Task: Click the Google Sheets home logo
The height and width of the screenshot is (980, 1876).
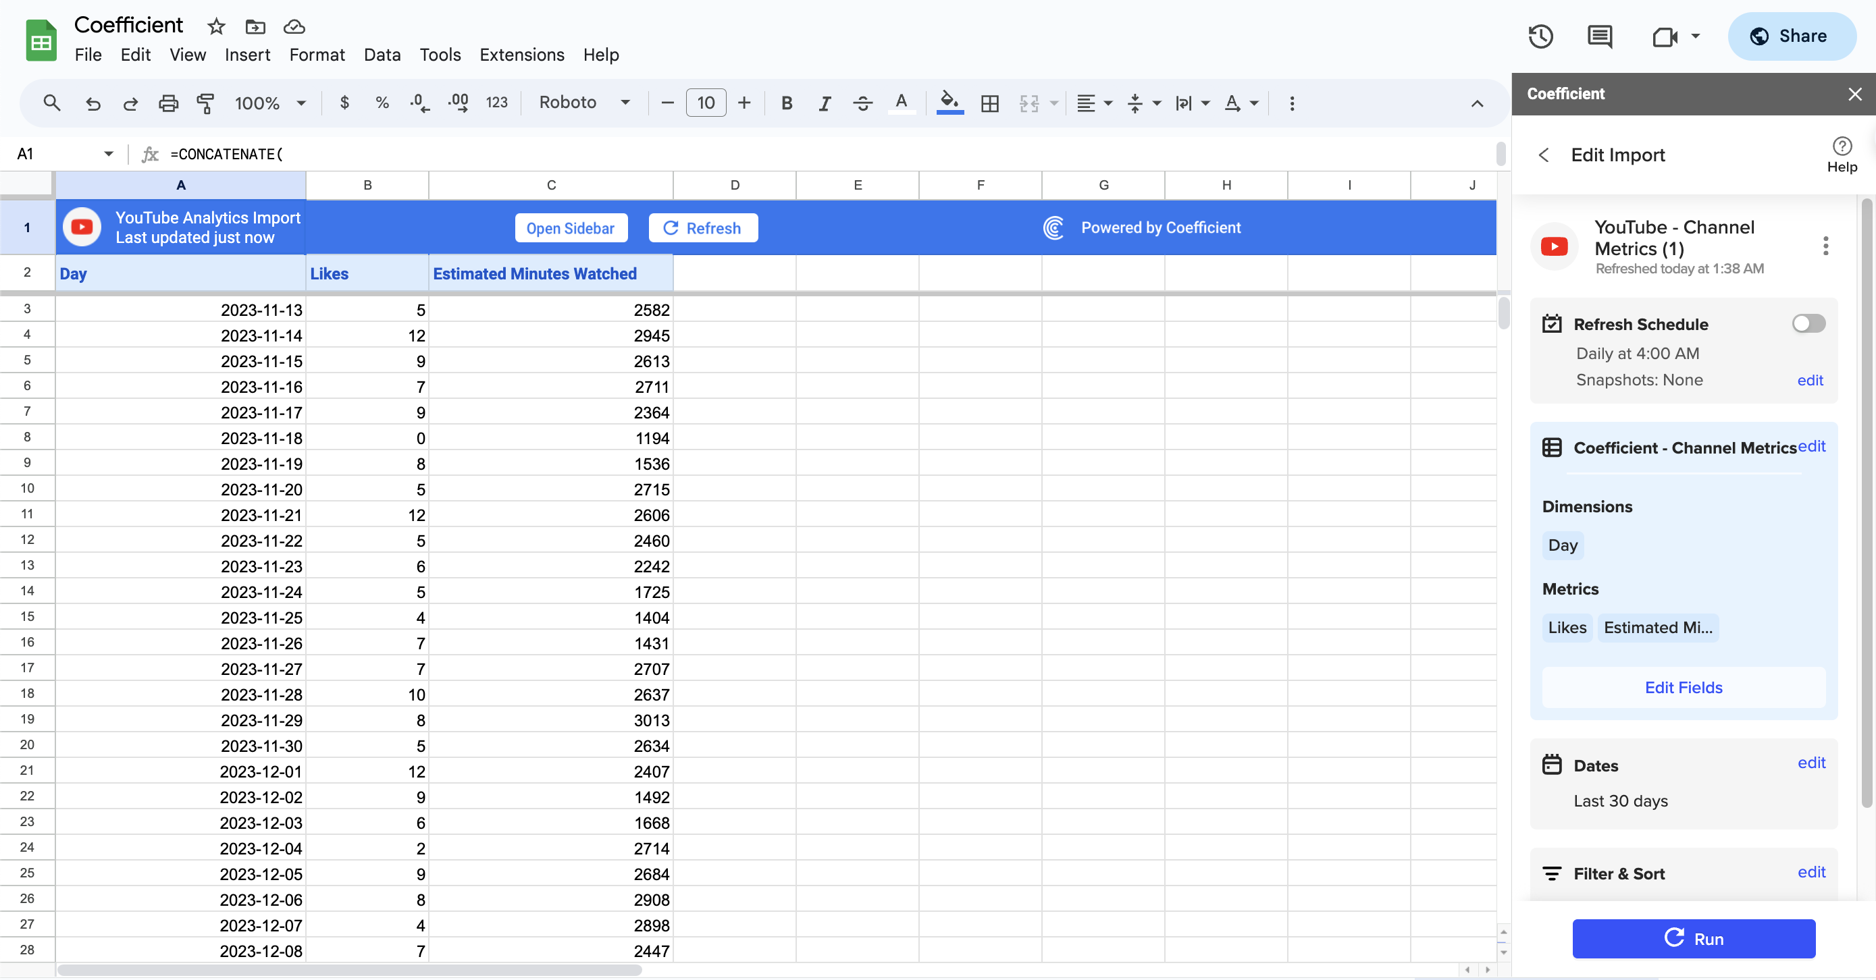Action: (41, 40)
